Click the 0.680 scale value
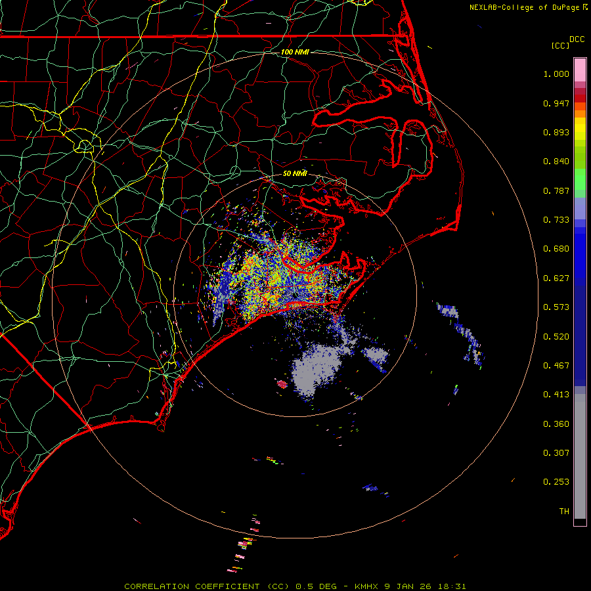Viewport: 591px width, 591px height. click(556, 249)
